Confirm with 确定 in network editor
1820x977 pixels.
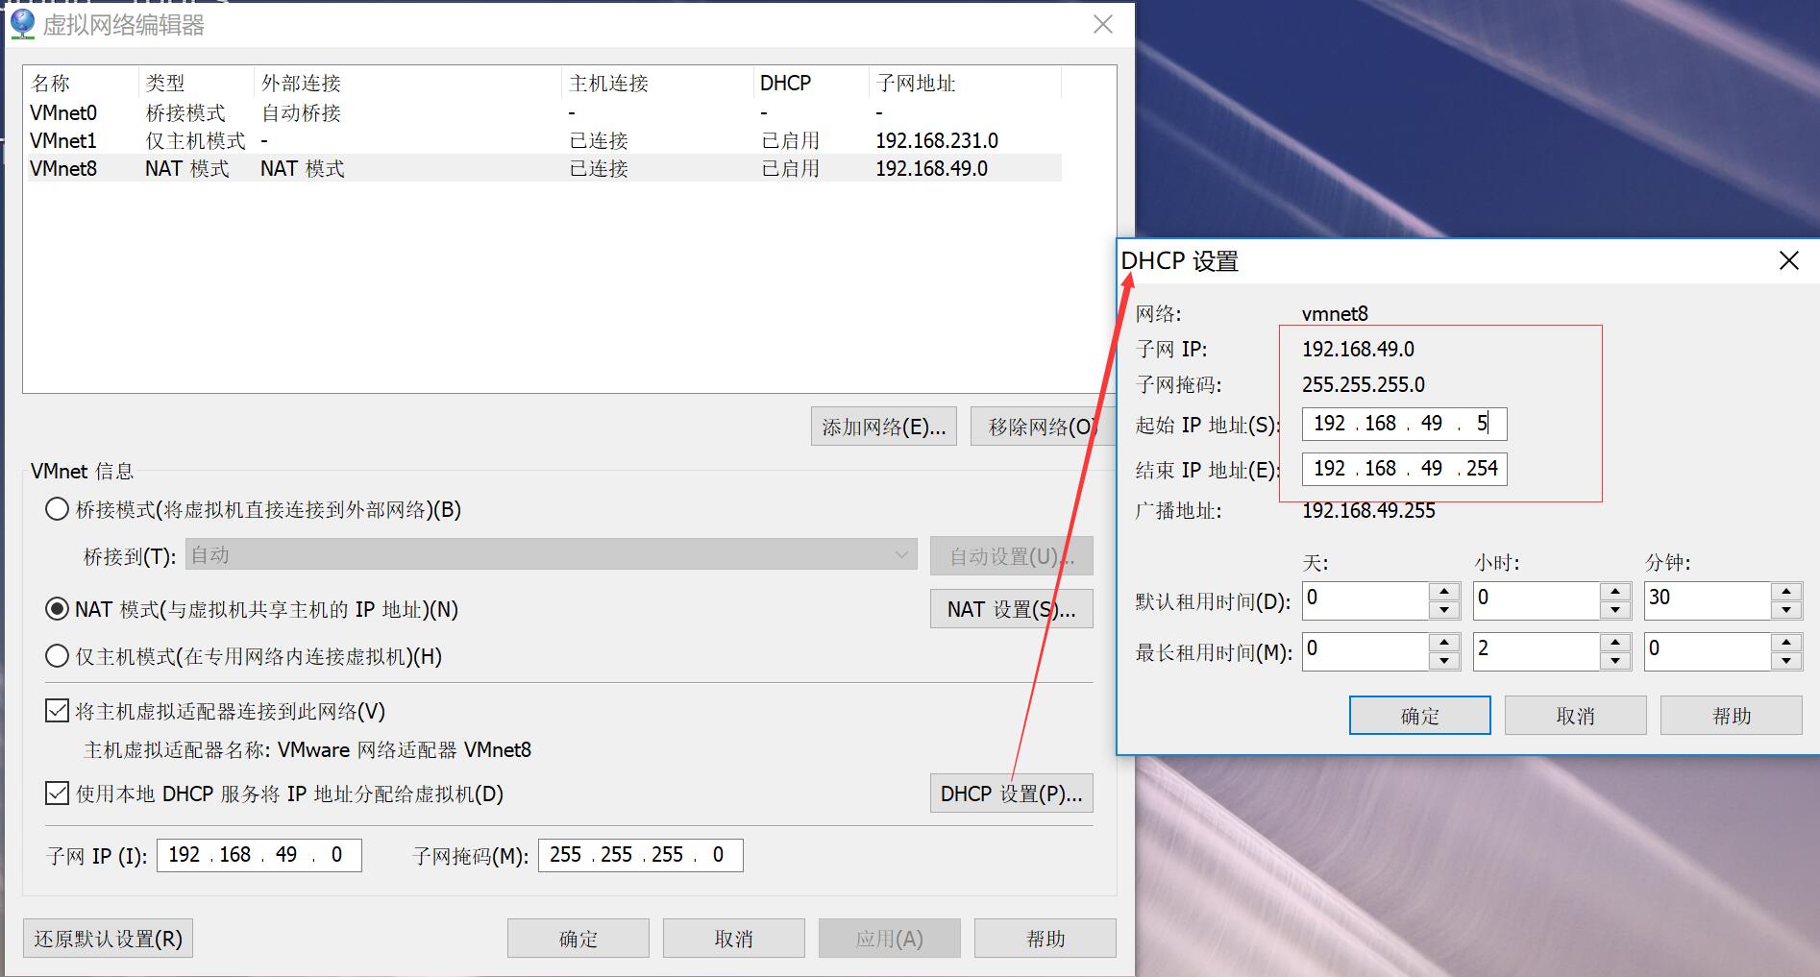click(578, 939)
